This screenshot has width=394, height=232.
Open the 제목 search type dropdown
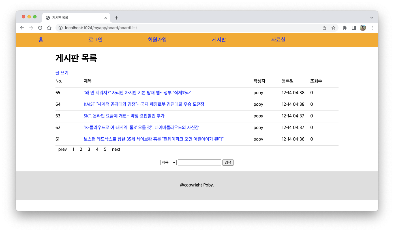tap(168, 162)
